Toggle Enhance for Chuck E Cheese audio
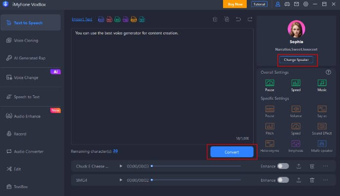Image resolution: width=340 pixels, height=196 pixels. pyautogui.click(x=283, y=166)
